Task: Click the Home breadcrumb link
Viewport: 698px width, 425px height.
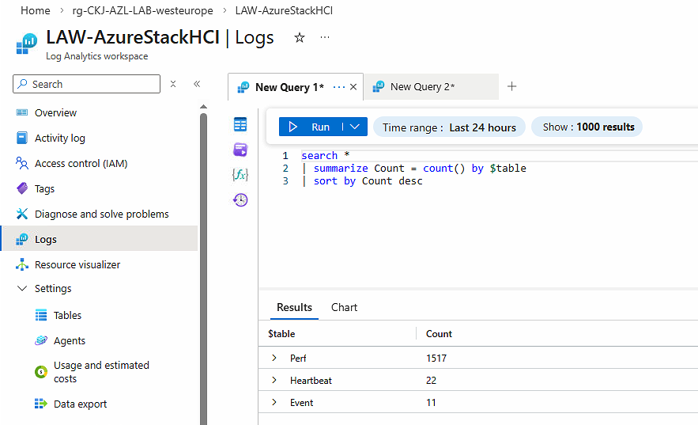Action: coord(35,10)
